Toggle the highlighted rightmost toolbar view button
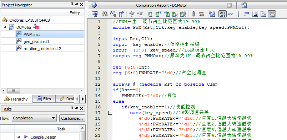Image resolution: width=287 pixels, height=140 pixels. click(x=272, y=14)
